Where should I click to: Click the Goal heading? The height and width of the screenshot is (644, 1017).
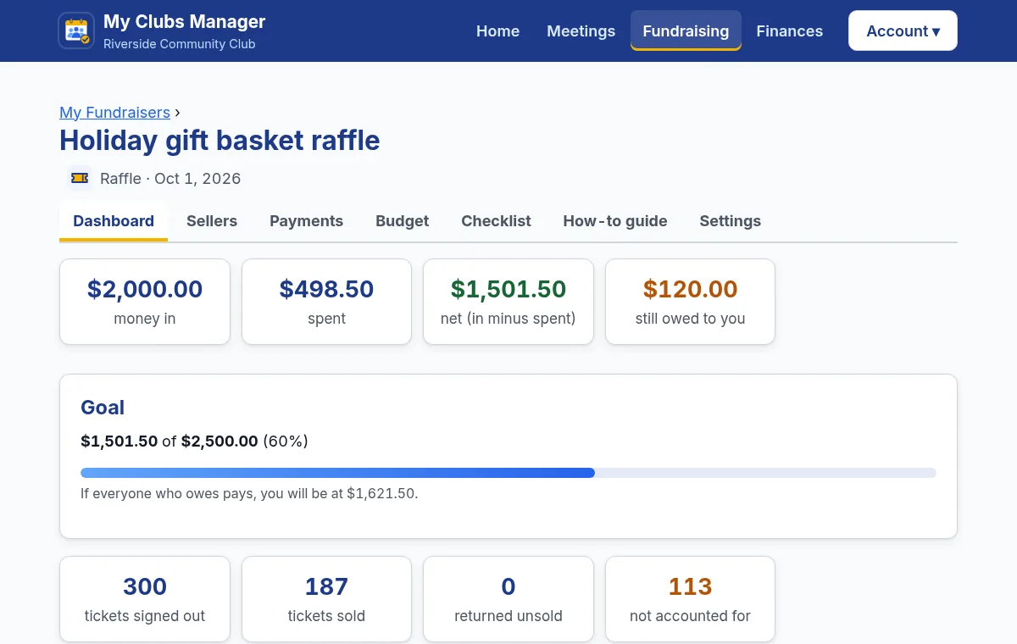(x=103, y=408)
